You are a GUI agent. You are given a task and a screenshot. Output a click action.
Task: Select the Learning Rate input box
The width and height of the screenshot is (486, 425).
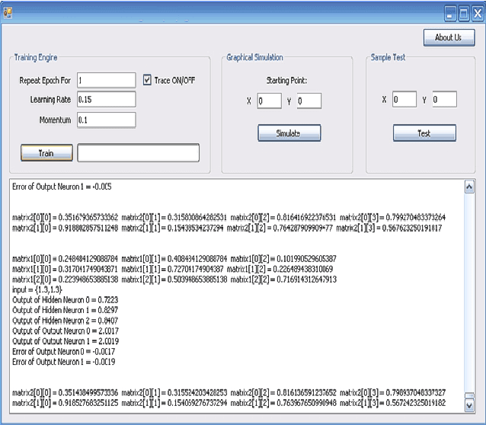[x=107, y=99]
